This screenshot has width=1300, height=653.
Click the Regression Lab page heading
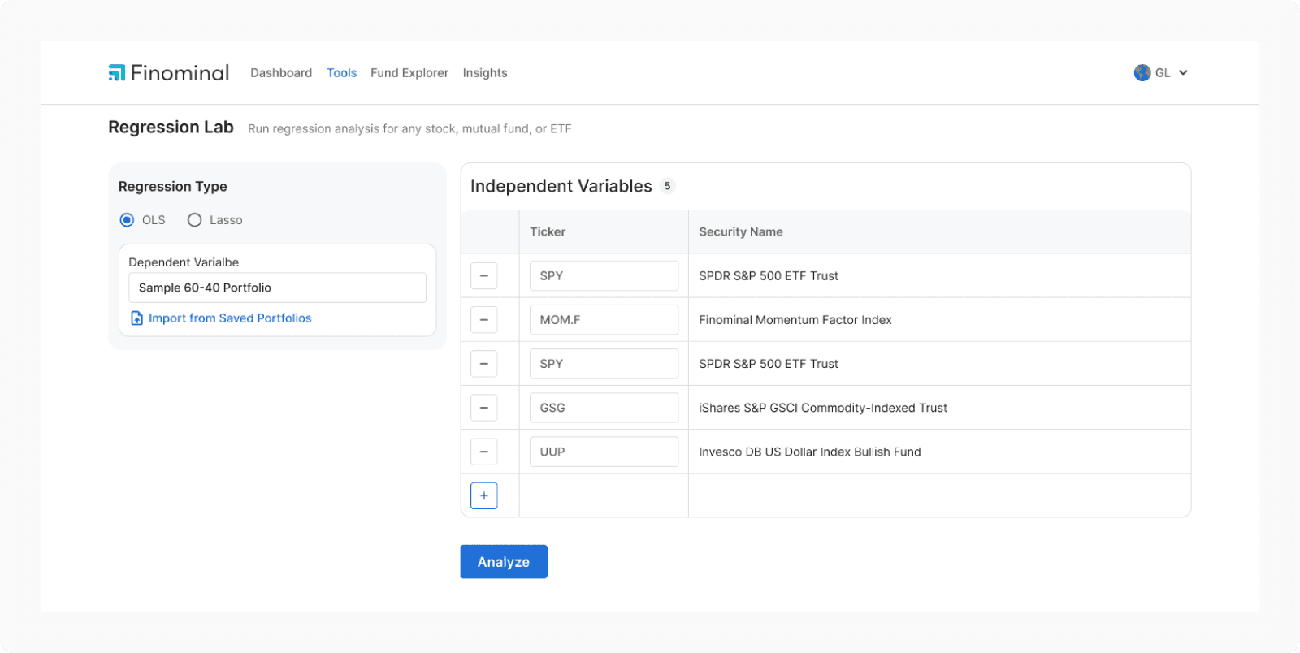tap(171, 128)
